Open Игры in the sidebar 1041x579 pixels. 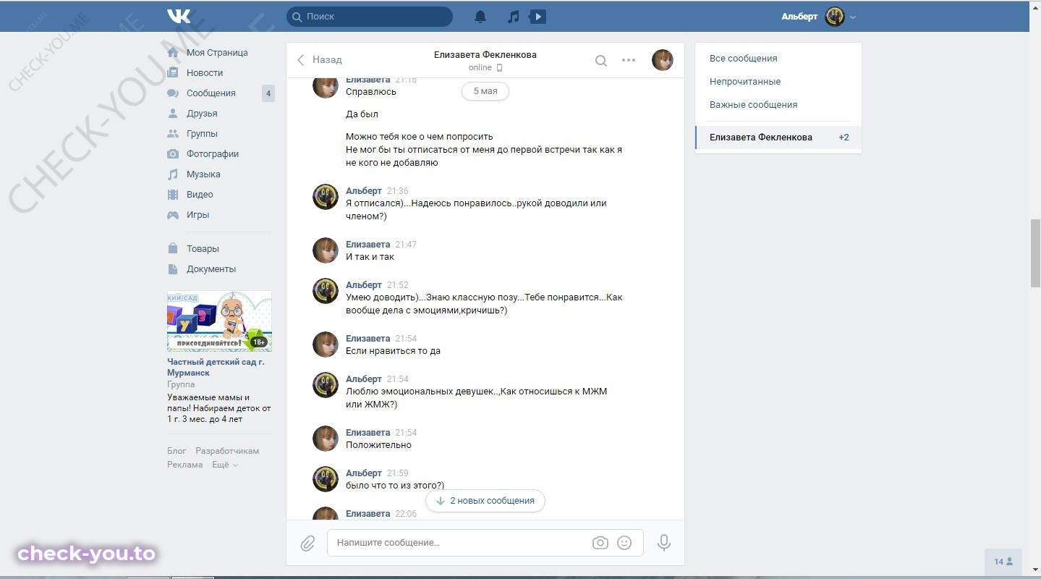pos(197,215)
